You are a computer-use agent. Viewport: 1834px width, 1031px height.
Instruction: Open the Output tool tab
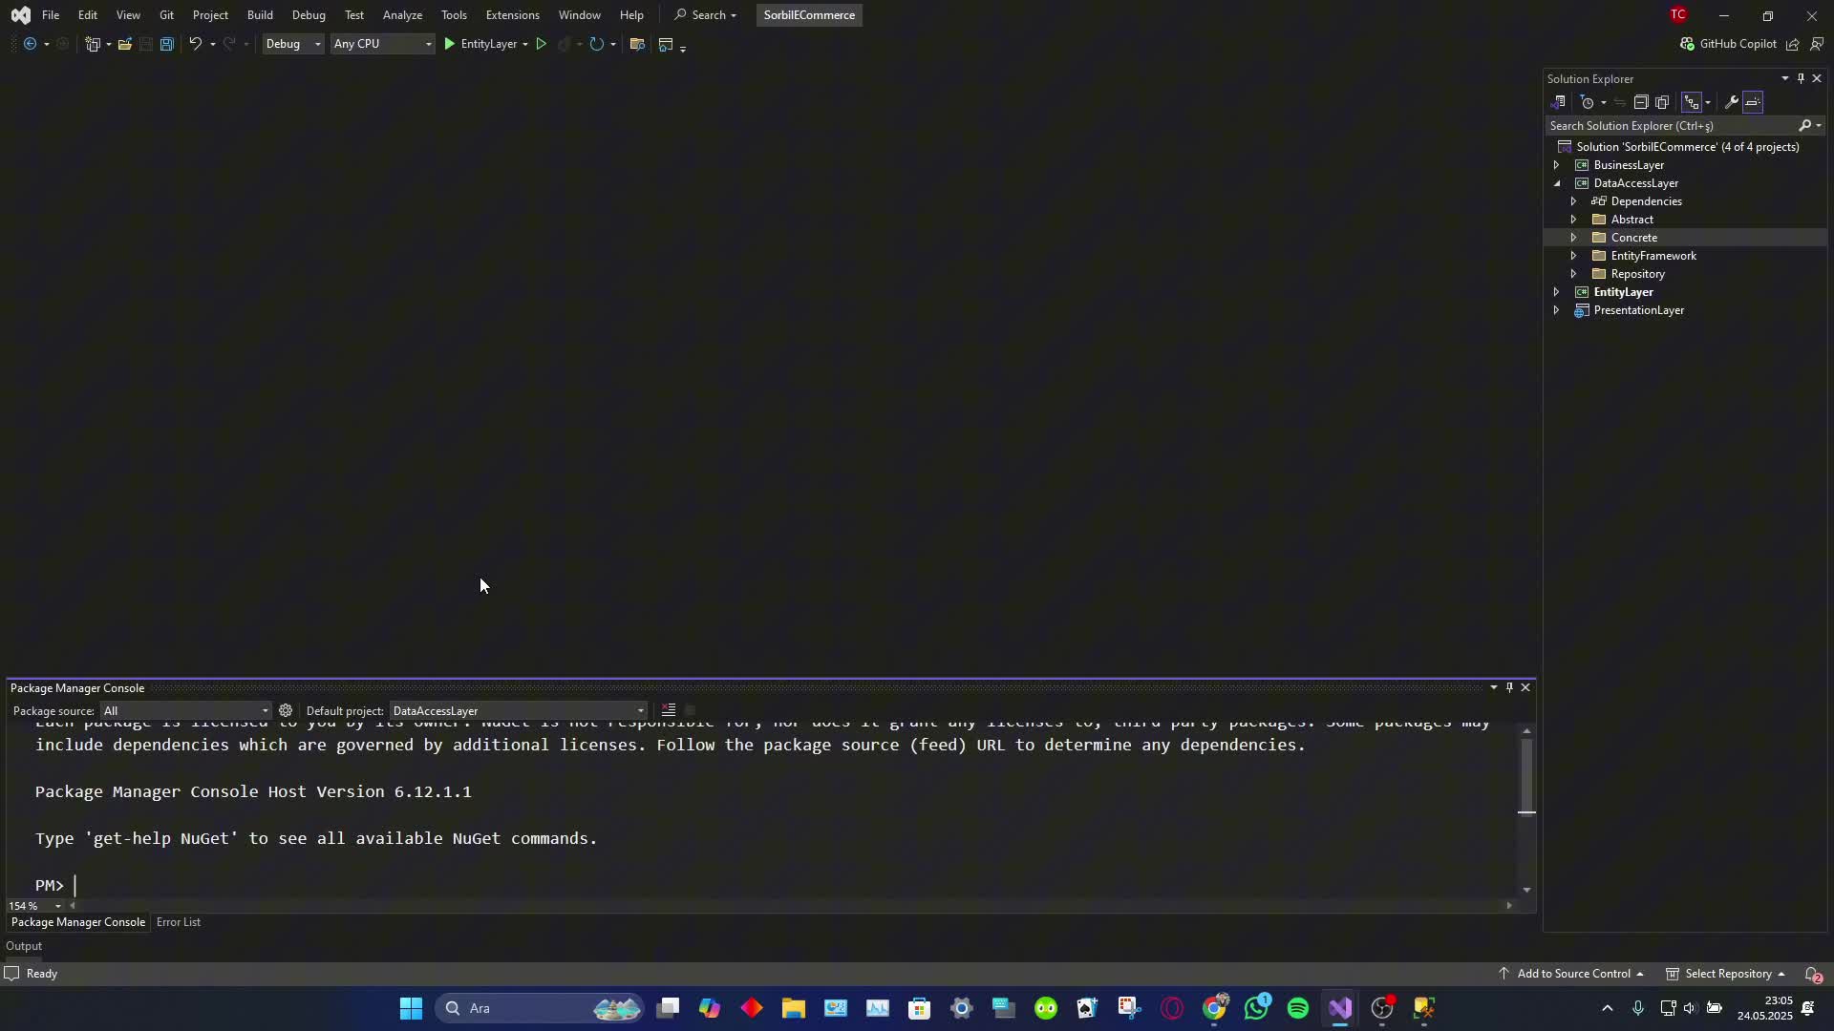coord(24,946)
